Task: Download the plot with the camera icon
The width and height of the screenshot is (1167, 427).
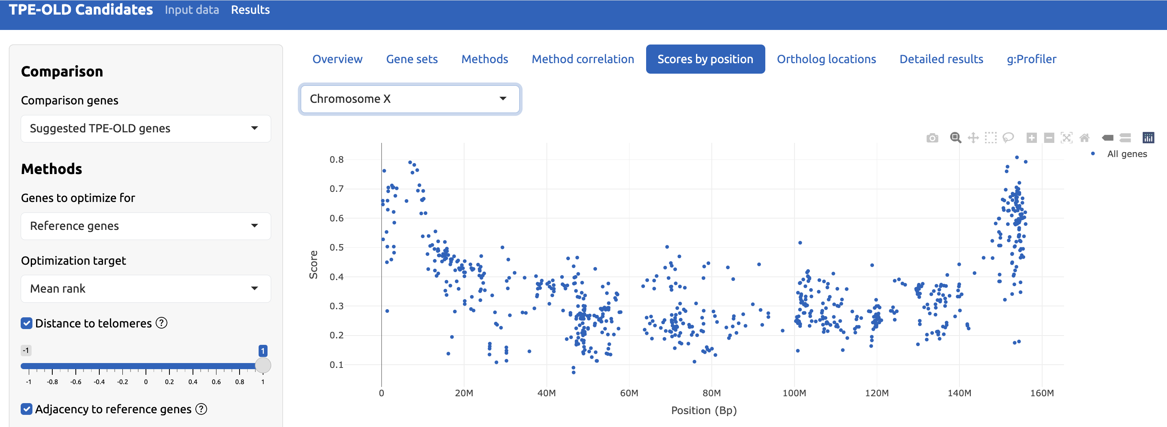Action: coord(932,138)
